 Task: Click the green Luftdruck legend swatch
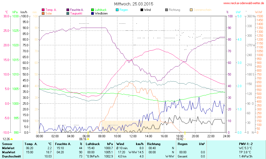pos(92,10)
